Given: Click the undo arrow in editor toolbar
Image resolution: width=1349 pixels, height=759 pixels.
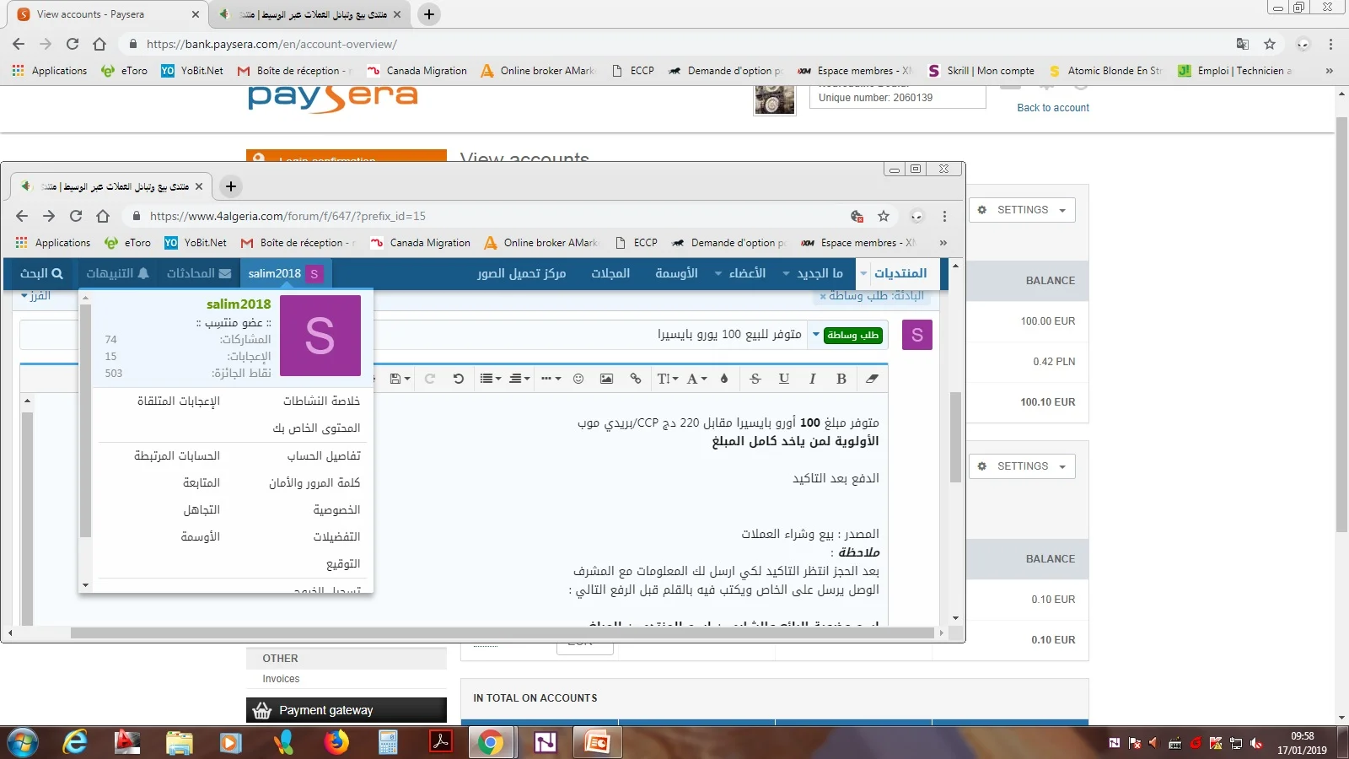Looking at the screenshot, I should pos(458,379).
